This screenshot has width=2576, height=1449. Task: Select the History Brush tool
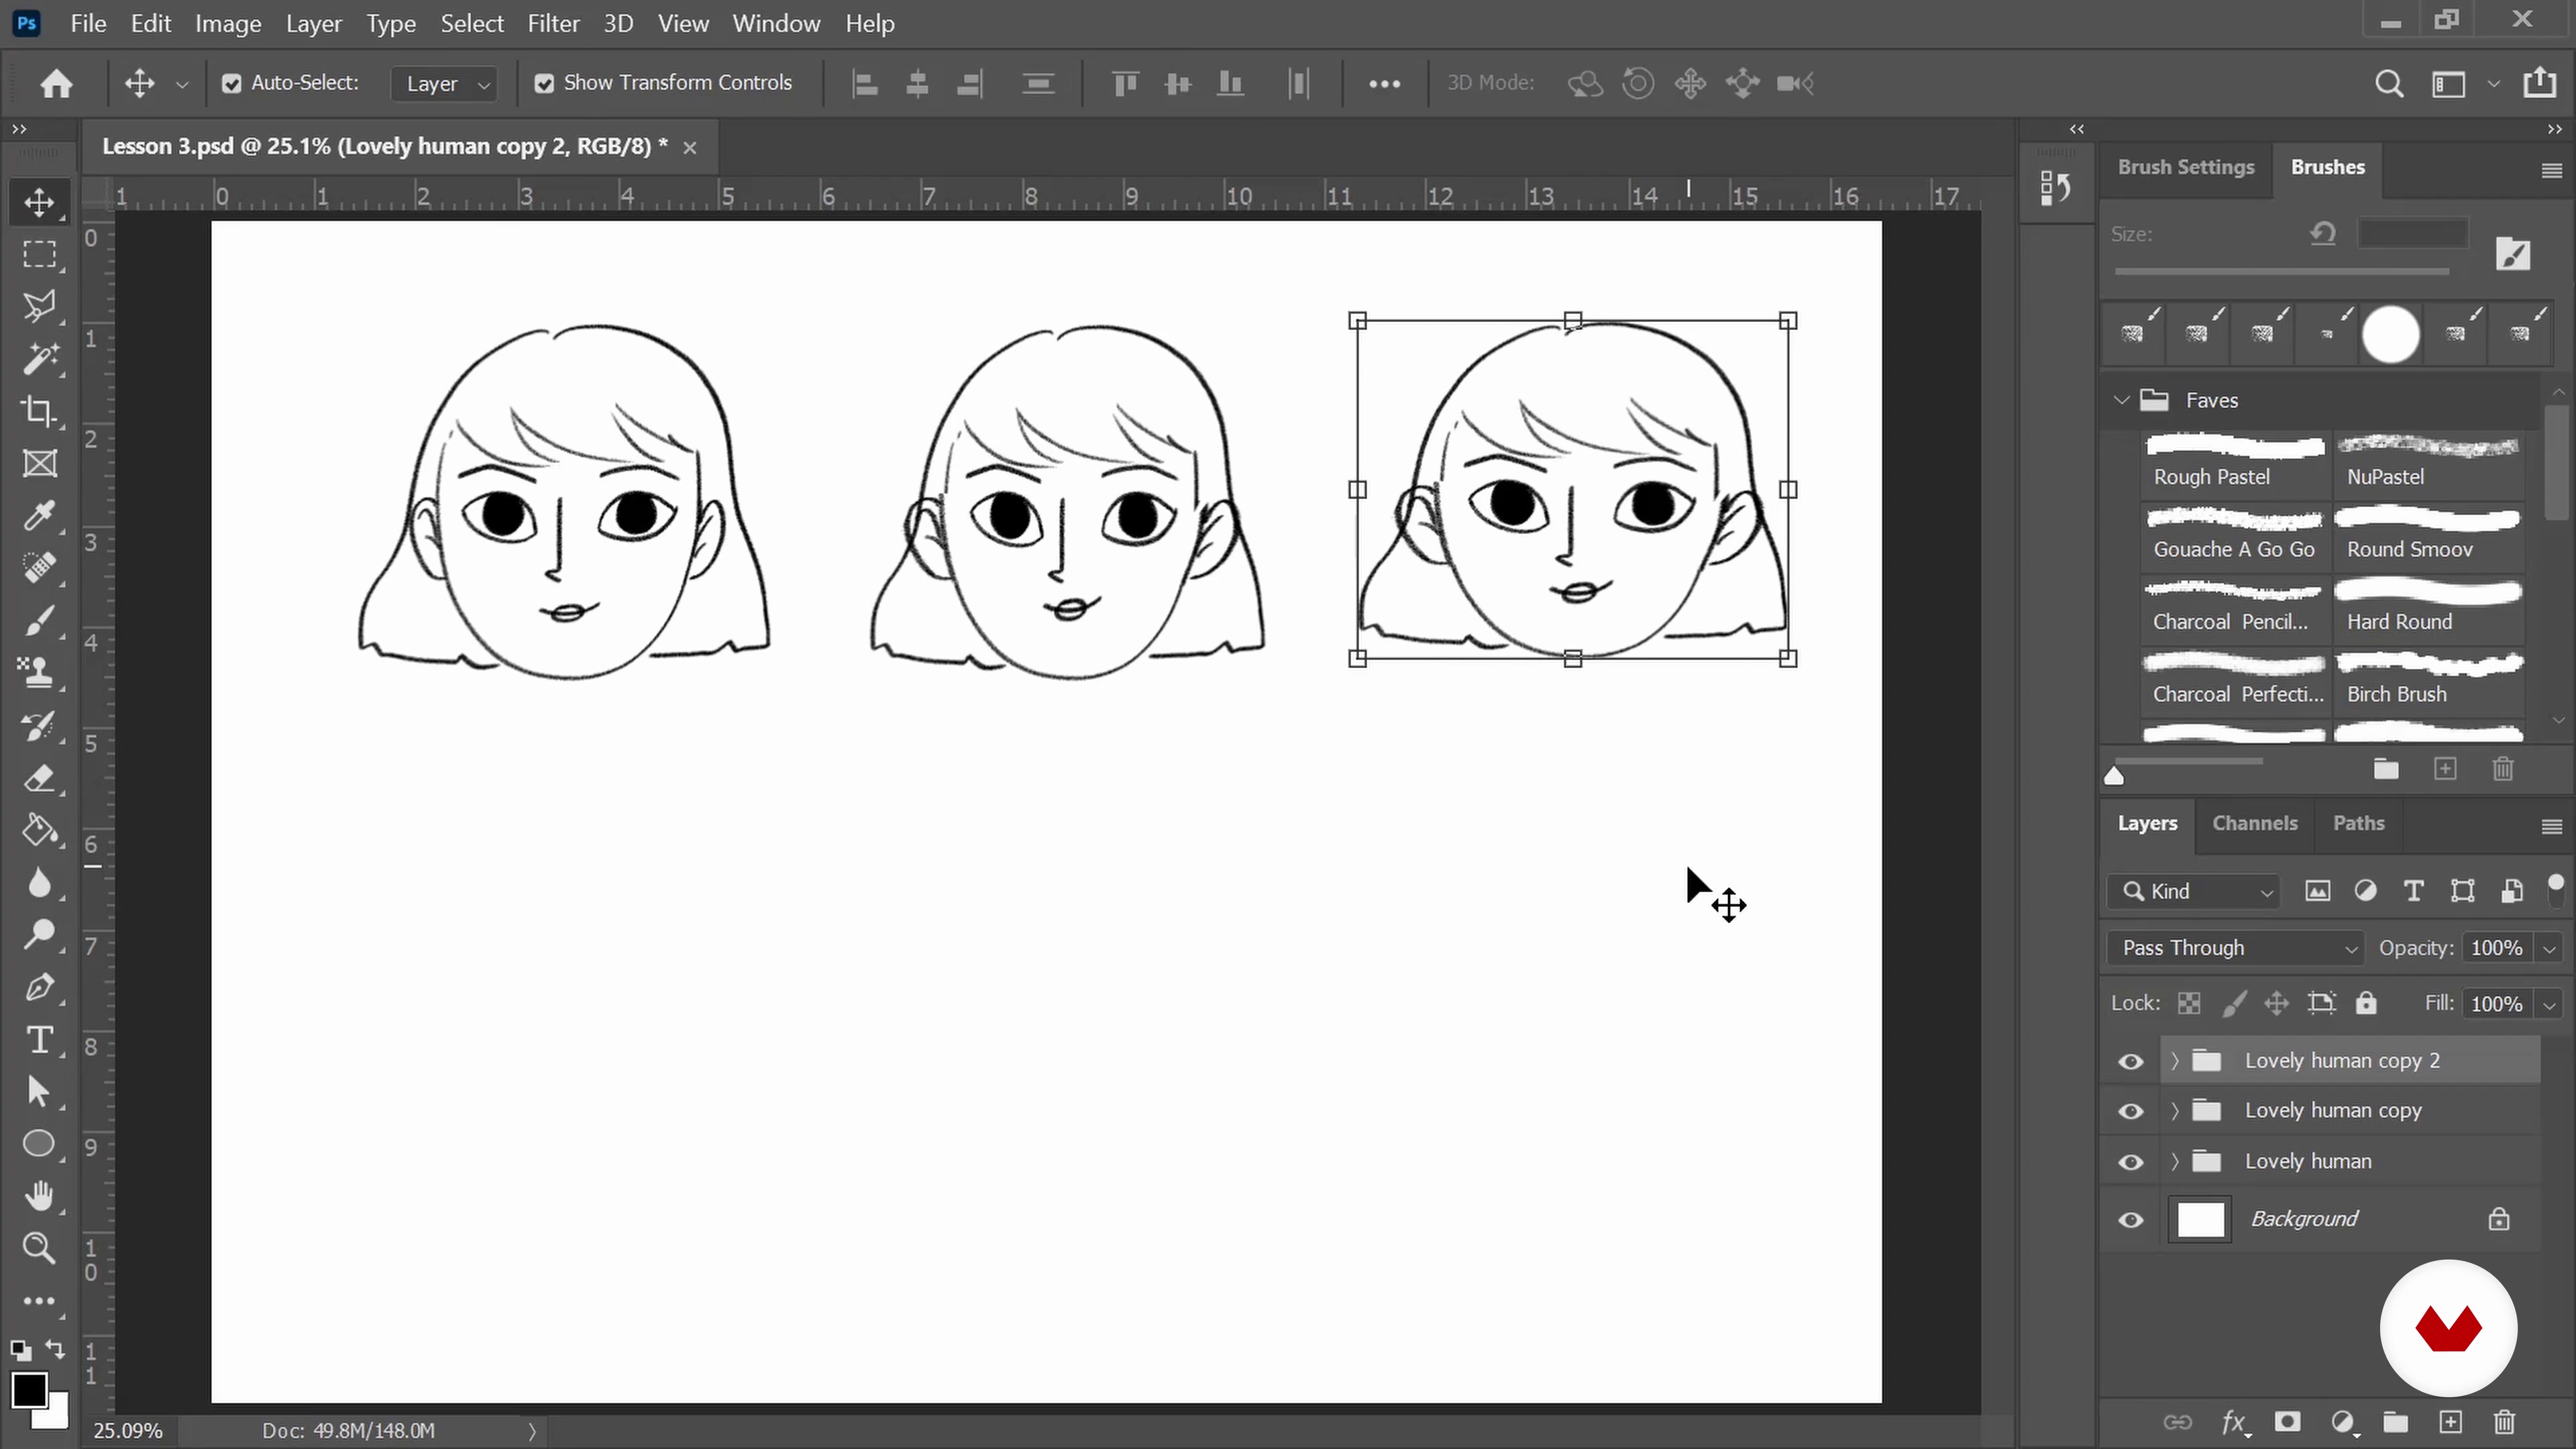tap(40, 726)
